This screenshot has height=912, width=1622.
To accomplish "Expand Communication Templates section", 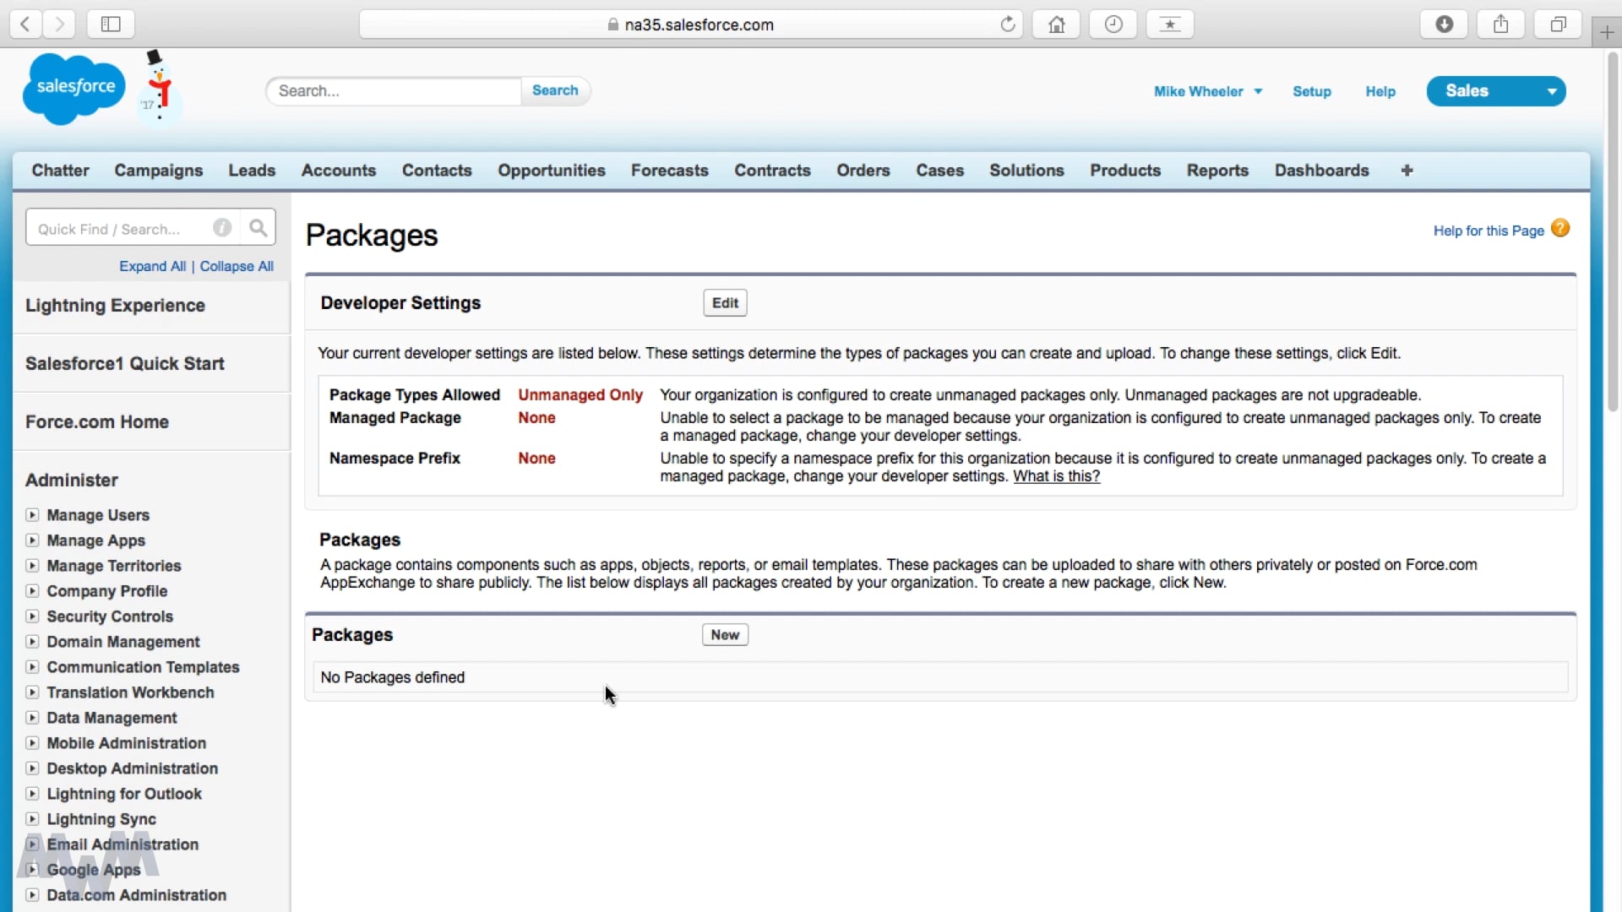I will [32, 667].
